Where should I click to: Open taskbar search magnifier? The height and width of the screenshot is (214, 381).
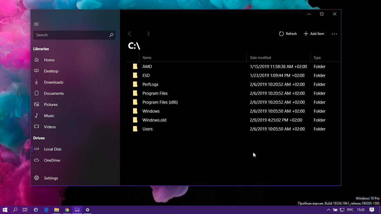click(15, 210)
